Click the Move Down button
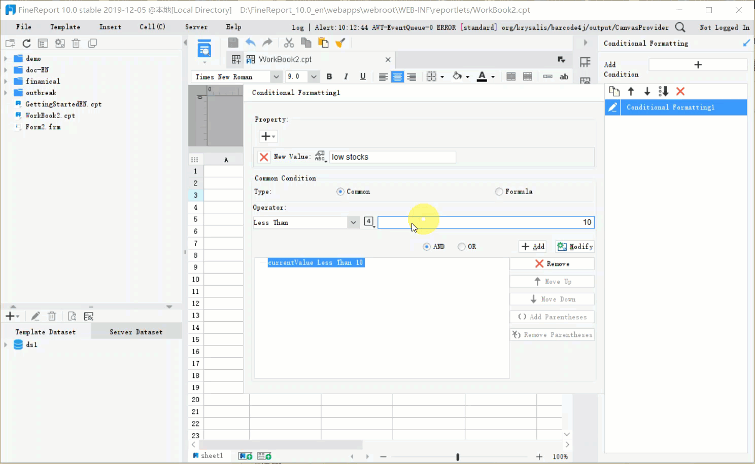Viewport: 755px width, 464px height. [x=552, y=299]
